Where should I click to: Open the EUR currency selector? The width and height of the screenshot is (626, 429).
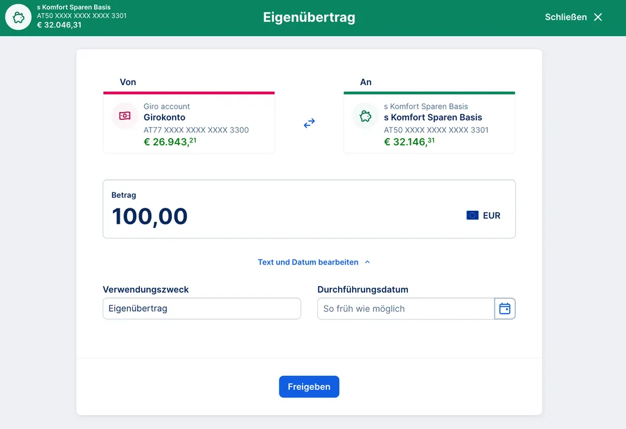tap(484, 215)
